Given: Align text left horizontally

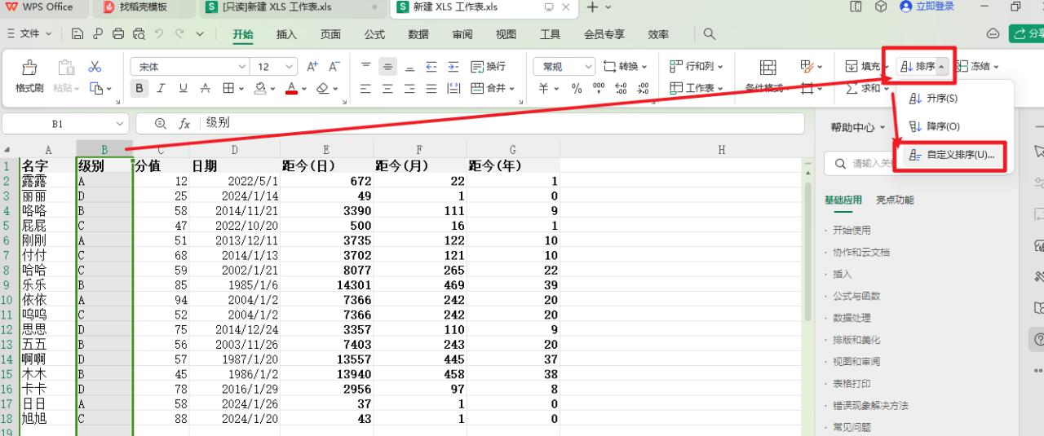Looking at the screenshot, I should 366,88.
